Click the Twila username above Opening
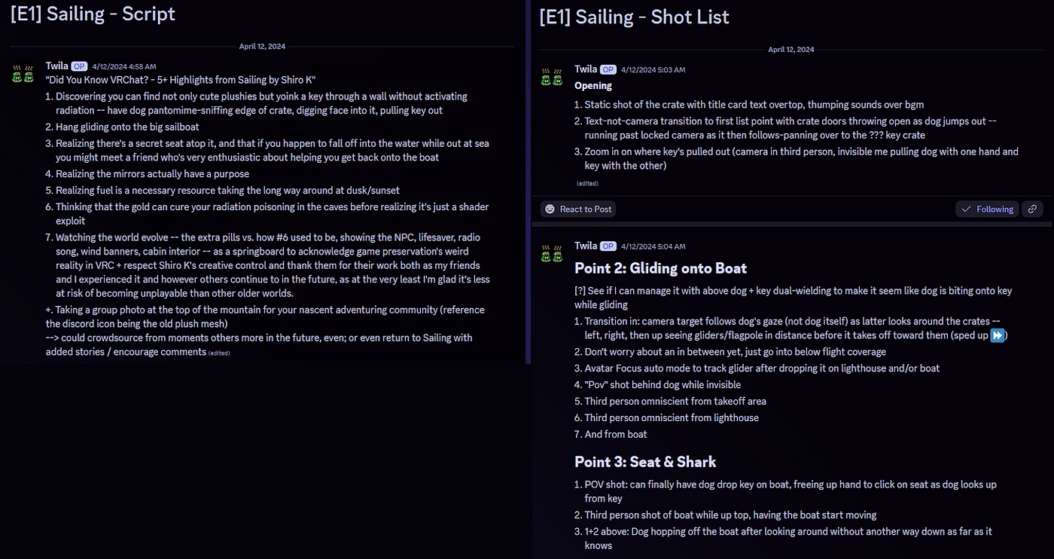Image resolution: width=1054 pixels, height=559 pixels. [586, 69]
